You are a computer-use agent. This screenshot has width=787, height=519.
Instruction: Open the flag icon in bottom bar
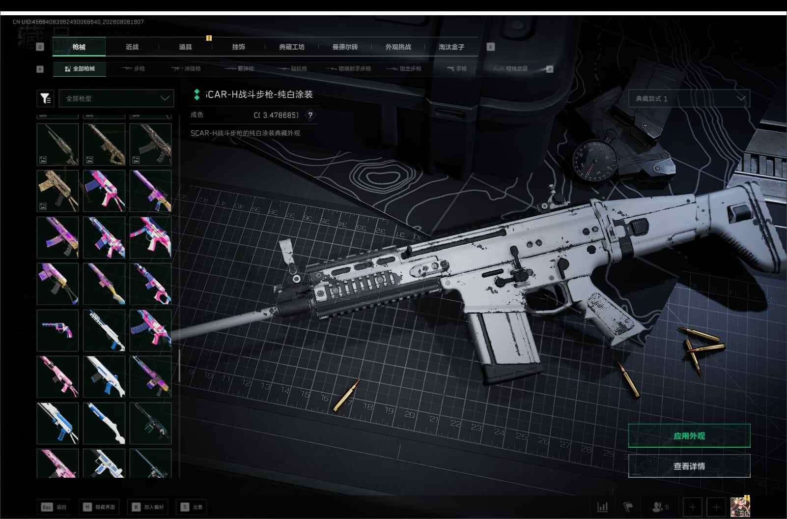pyautogui.click(x=628, y=507)
